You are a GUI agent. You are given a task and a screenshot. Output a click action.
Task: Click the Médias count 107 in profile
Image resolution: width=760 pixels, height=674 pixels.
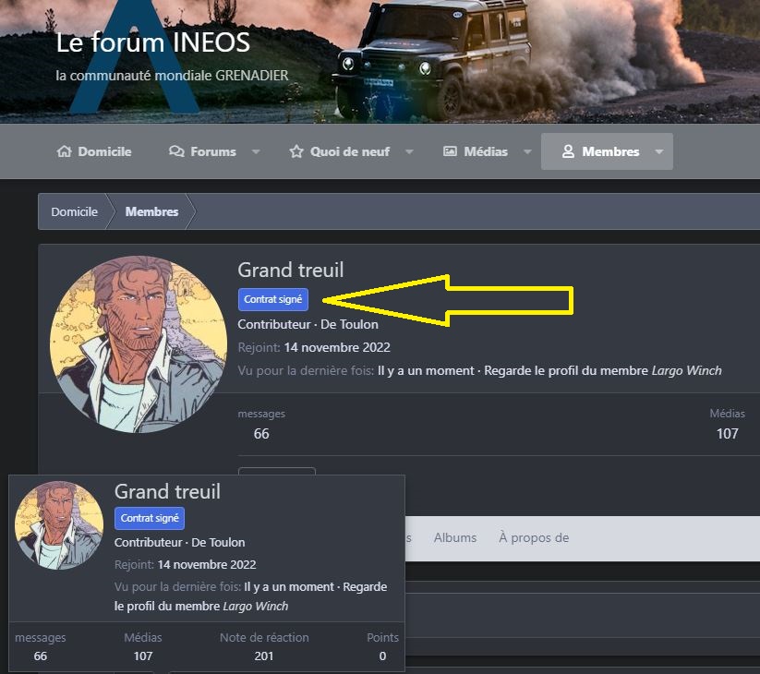pyautogui.click(x=727, y=434)
